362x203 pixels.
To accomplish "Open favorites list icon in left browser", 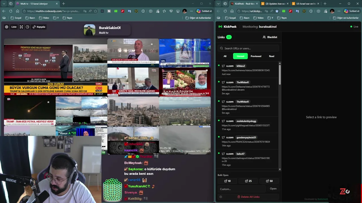I will coord(164,11).
